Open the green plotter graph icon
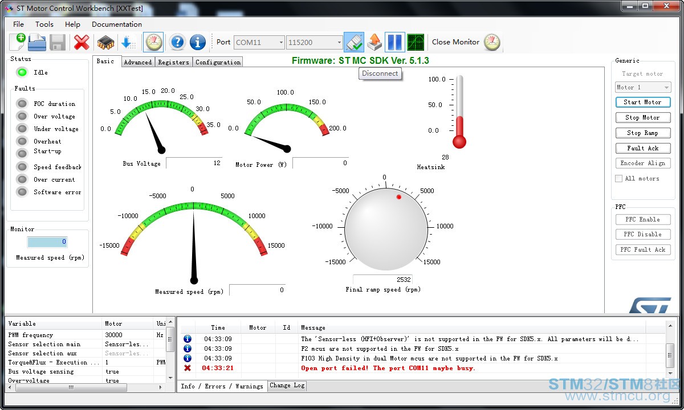 (416, 42)
